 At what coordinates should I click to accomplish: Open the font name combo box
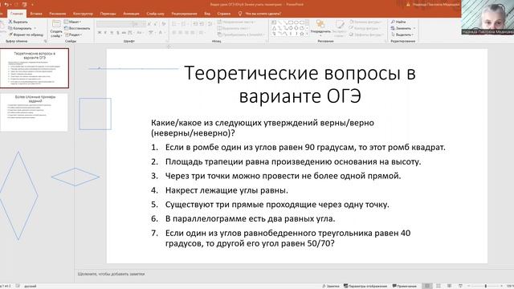[x=114, y=24]
